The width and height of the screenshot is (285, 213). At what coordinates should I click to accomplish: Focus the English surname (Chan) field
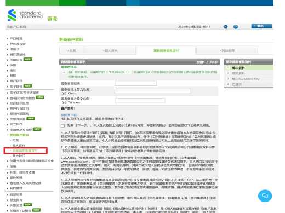click(152, 91)
